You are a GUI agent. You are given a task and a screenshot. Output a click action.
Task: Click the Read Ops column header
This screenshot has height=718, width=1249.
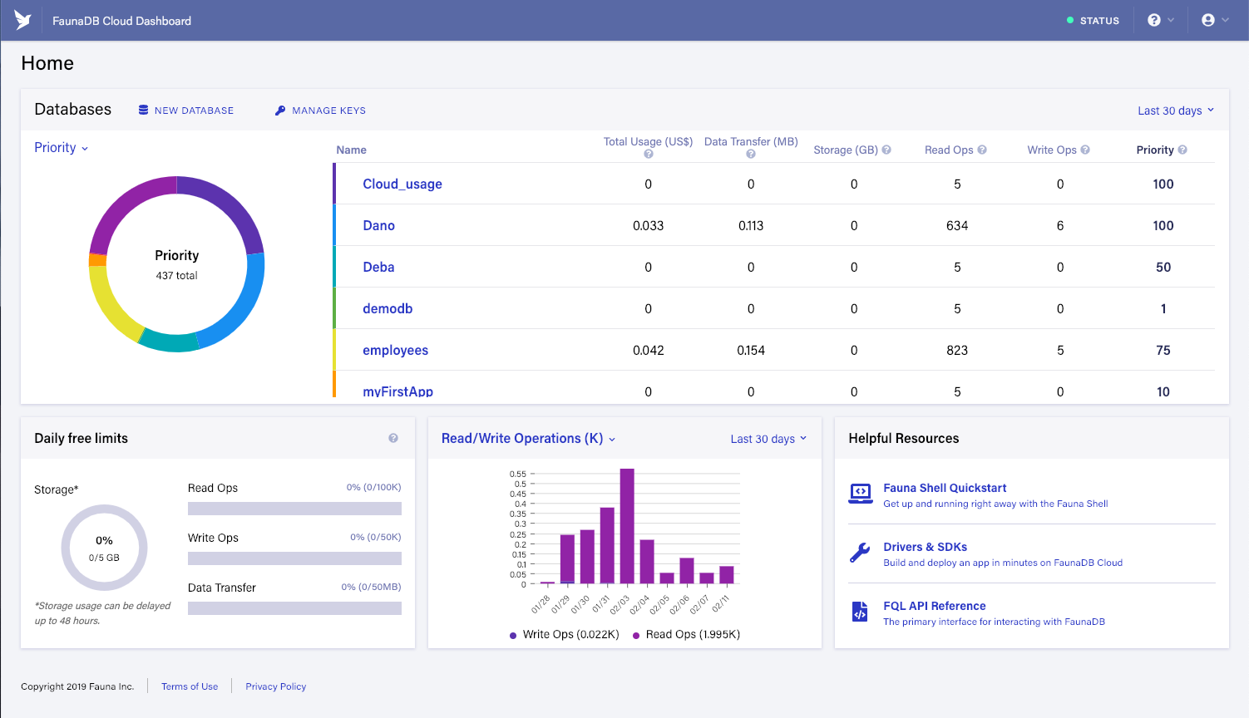(x=949, y=150)
